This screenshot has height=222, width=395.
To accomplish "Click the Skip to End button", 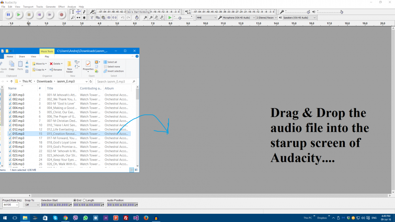I will (x=50, y=15).
